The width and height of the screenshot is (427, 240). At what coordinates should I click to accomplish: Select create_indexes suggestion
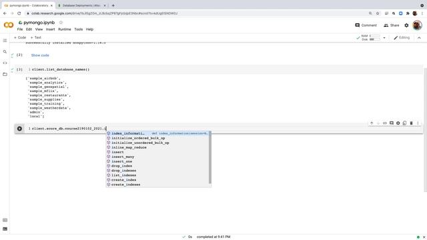pyautogui.click(x=157, y=185)
